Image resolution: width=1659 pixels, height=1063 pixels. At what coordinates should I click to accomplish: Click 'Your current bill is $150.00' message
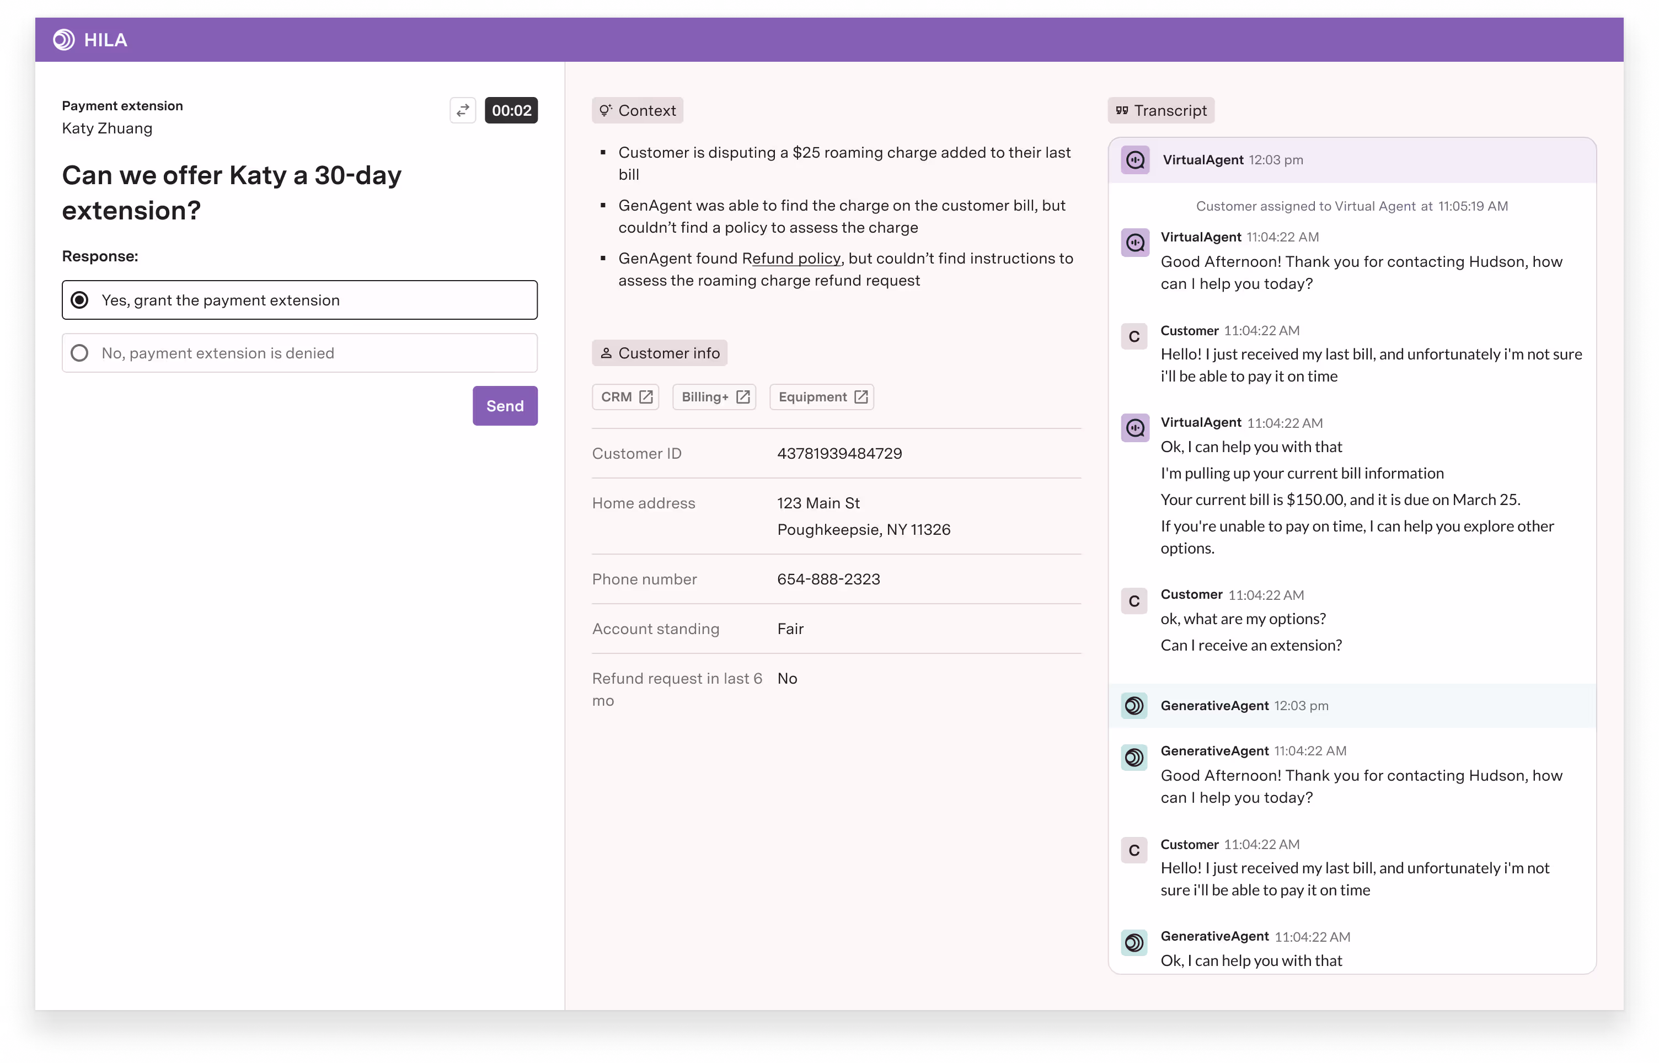[x=1340, y=499]
